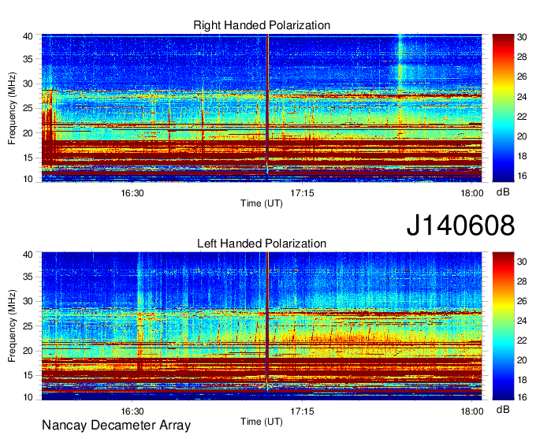Click the "18:00" time tick of the left-handed plot
Viewport: 536px width, 435px height.
(x=472, y=411)
